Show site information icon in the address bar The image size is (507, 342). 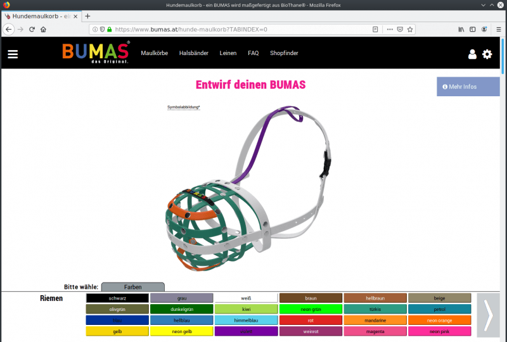click(95, 29)
